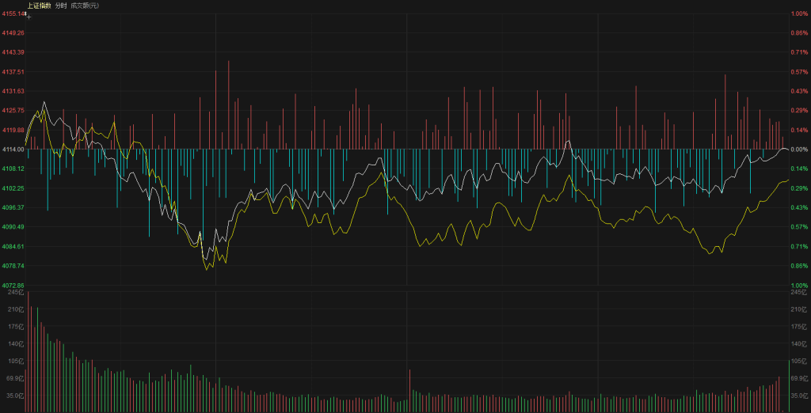Select the 分时 intraday chart label
Image resolution: width=811 pixels, height=413 pixels.
61,6
